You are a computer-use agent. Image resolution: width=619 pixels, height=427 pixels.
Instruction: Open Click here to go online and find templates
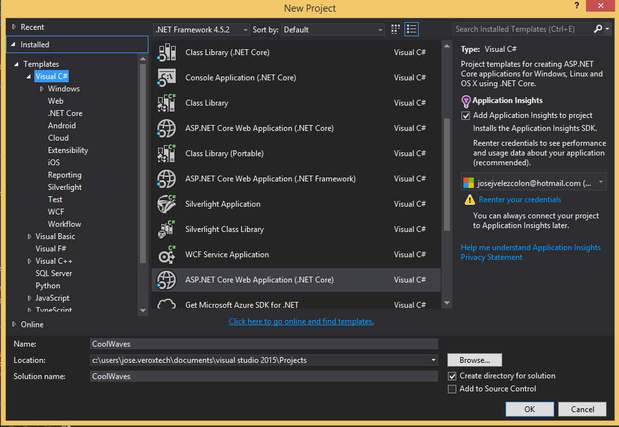click(x=301, y=321)
